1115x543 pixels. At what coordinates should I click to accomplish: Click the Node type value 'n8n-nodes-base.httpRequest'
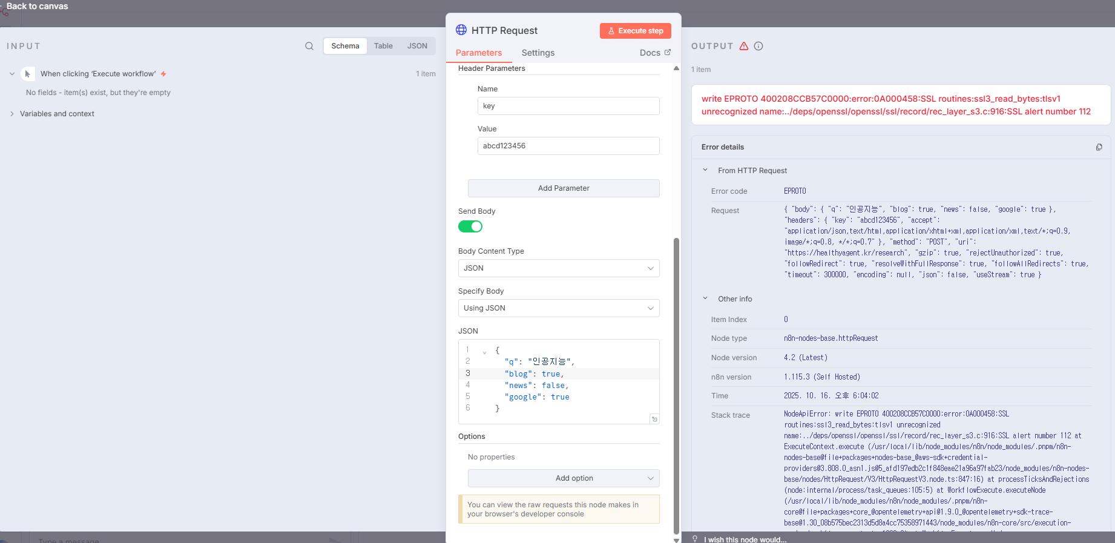point(831,338)
